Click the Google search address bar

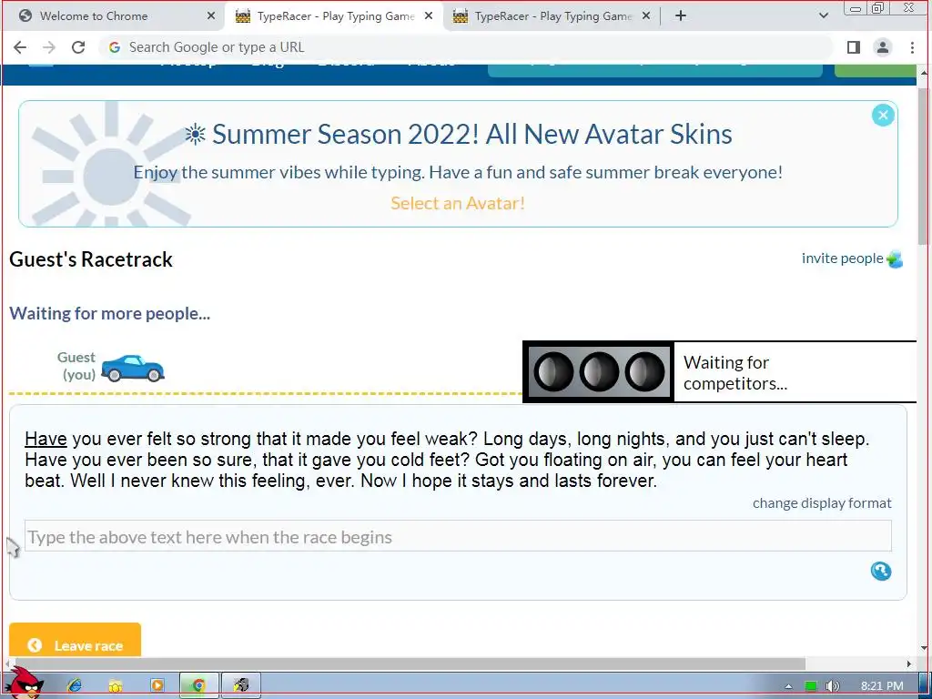tap(467, 47)
